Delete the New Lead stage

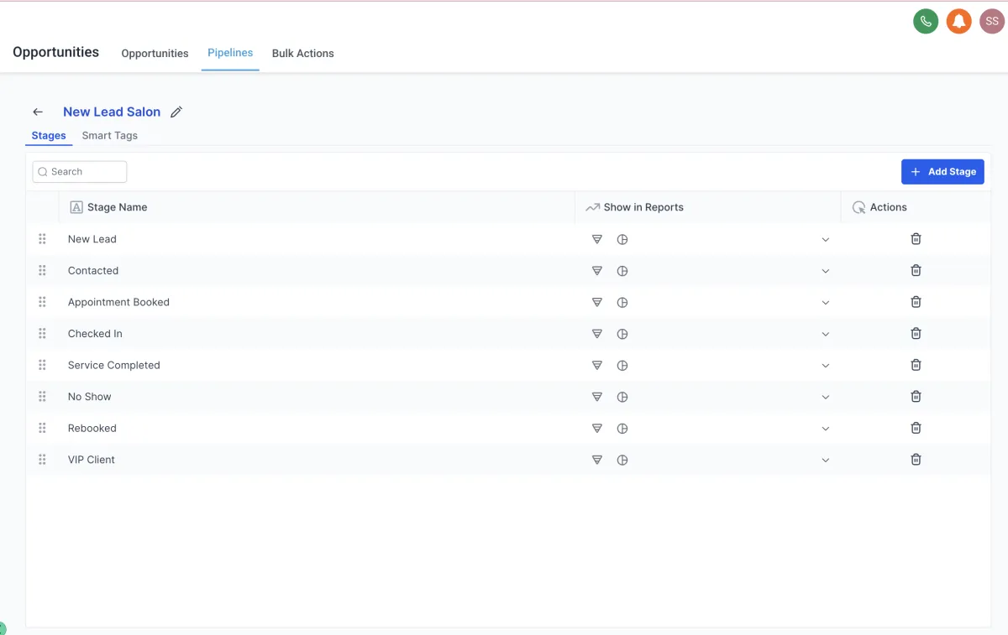[916, 239]
